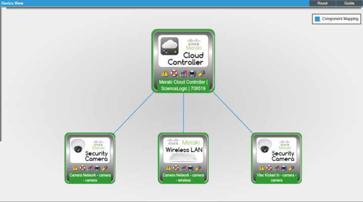Screen dimensions: 363x202
Task: Open the Guide
Action: point(349,3)
